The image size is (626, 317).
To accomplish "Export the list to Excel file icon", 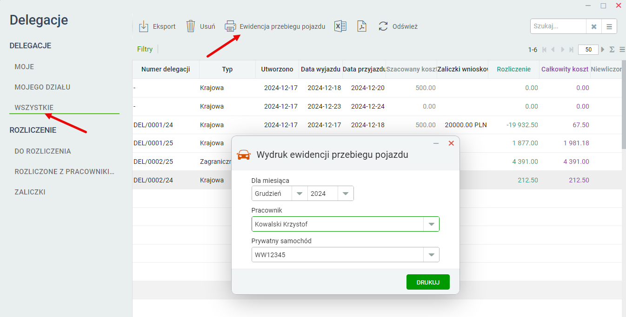I will point(340,26).
